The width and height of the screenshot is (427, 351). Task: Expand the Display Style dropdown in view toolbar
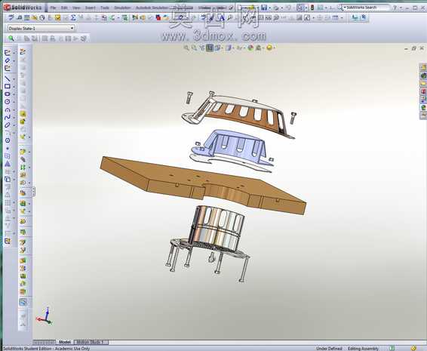[232, 48]
